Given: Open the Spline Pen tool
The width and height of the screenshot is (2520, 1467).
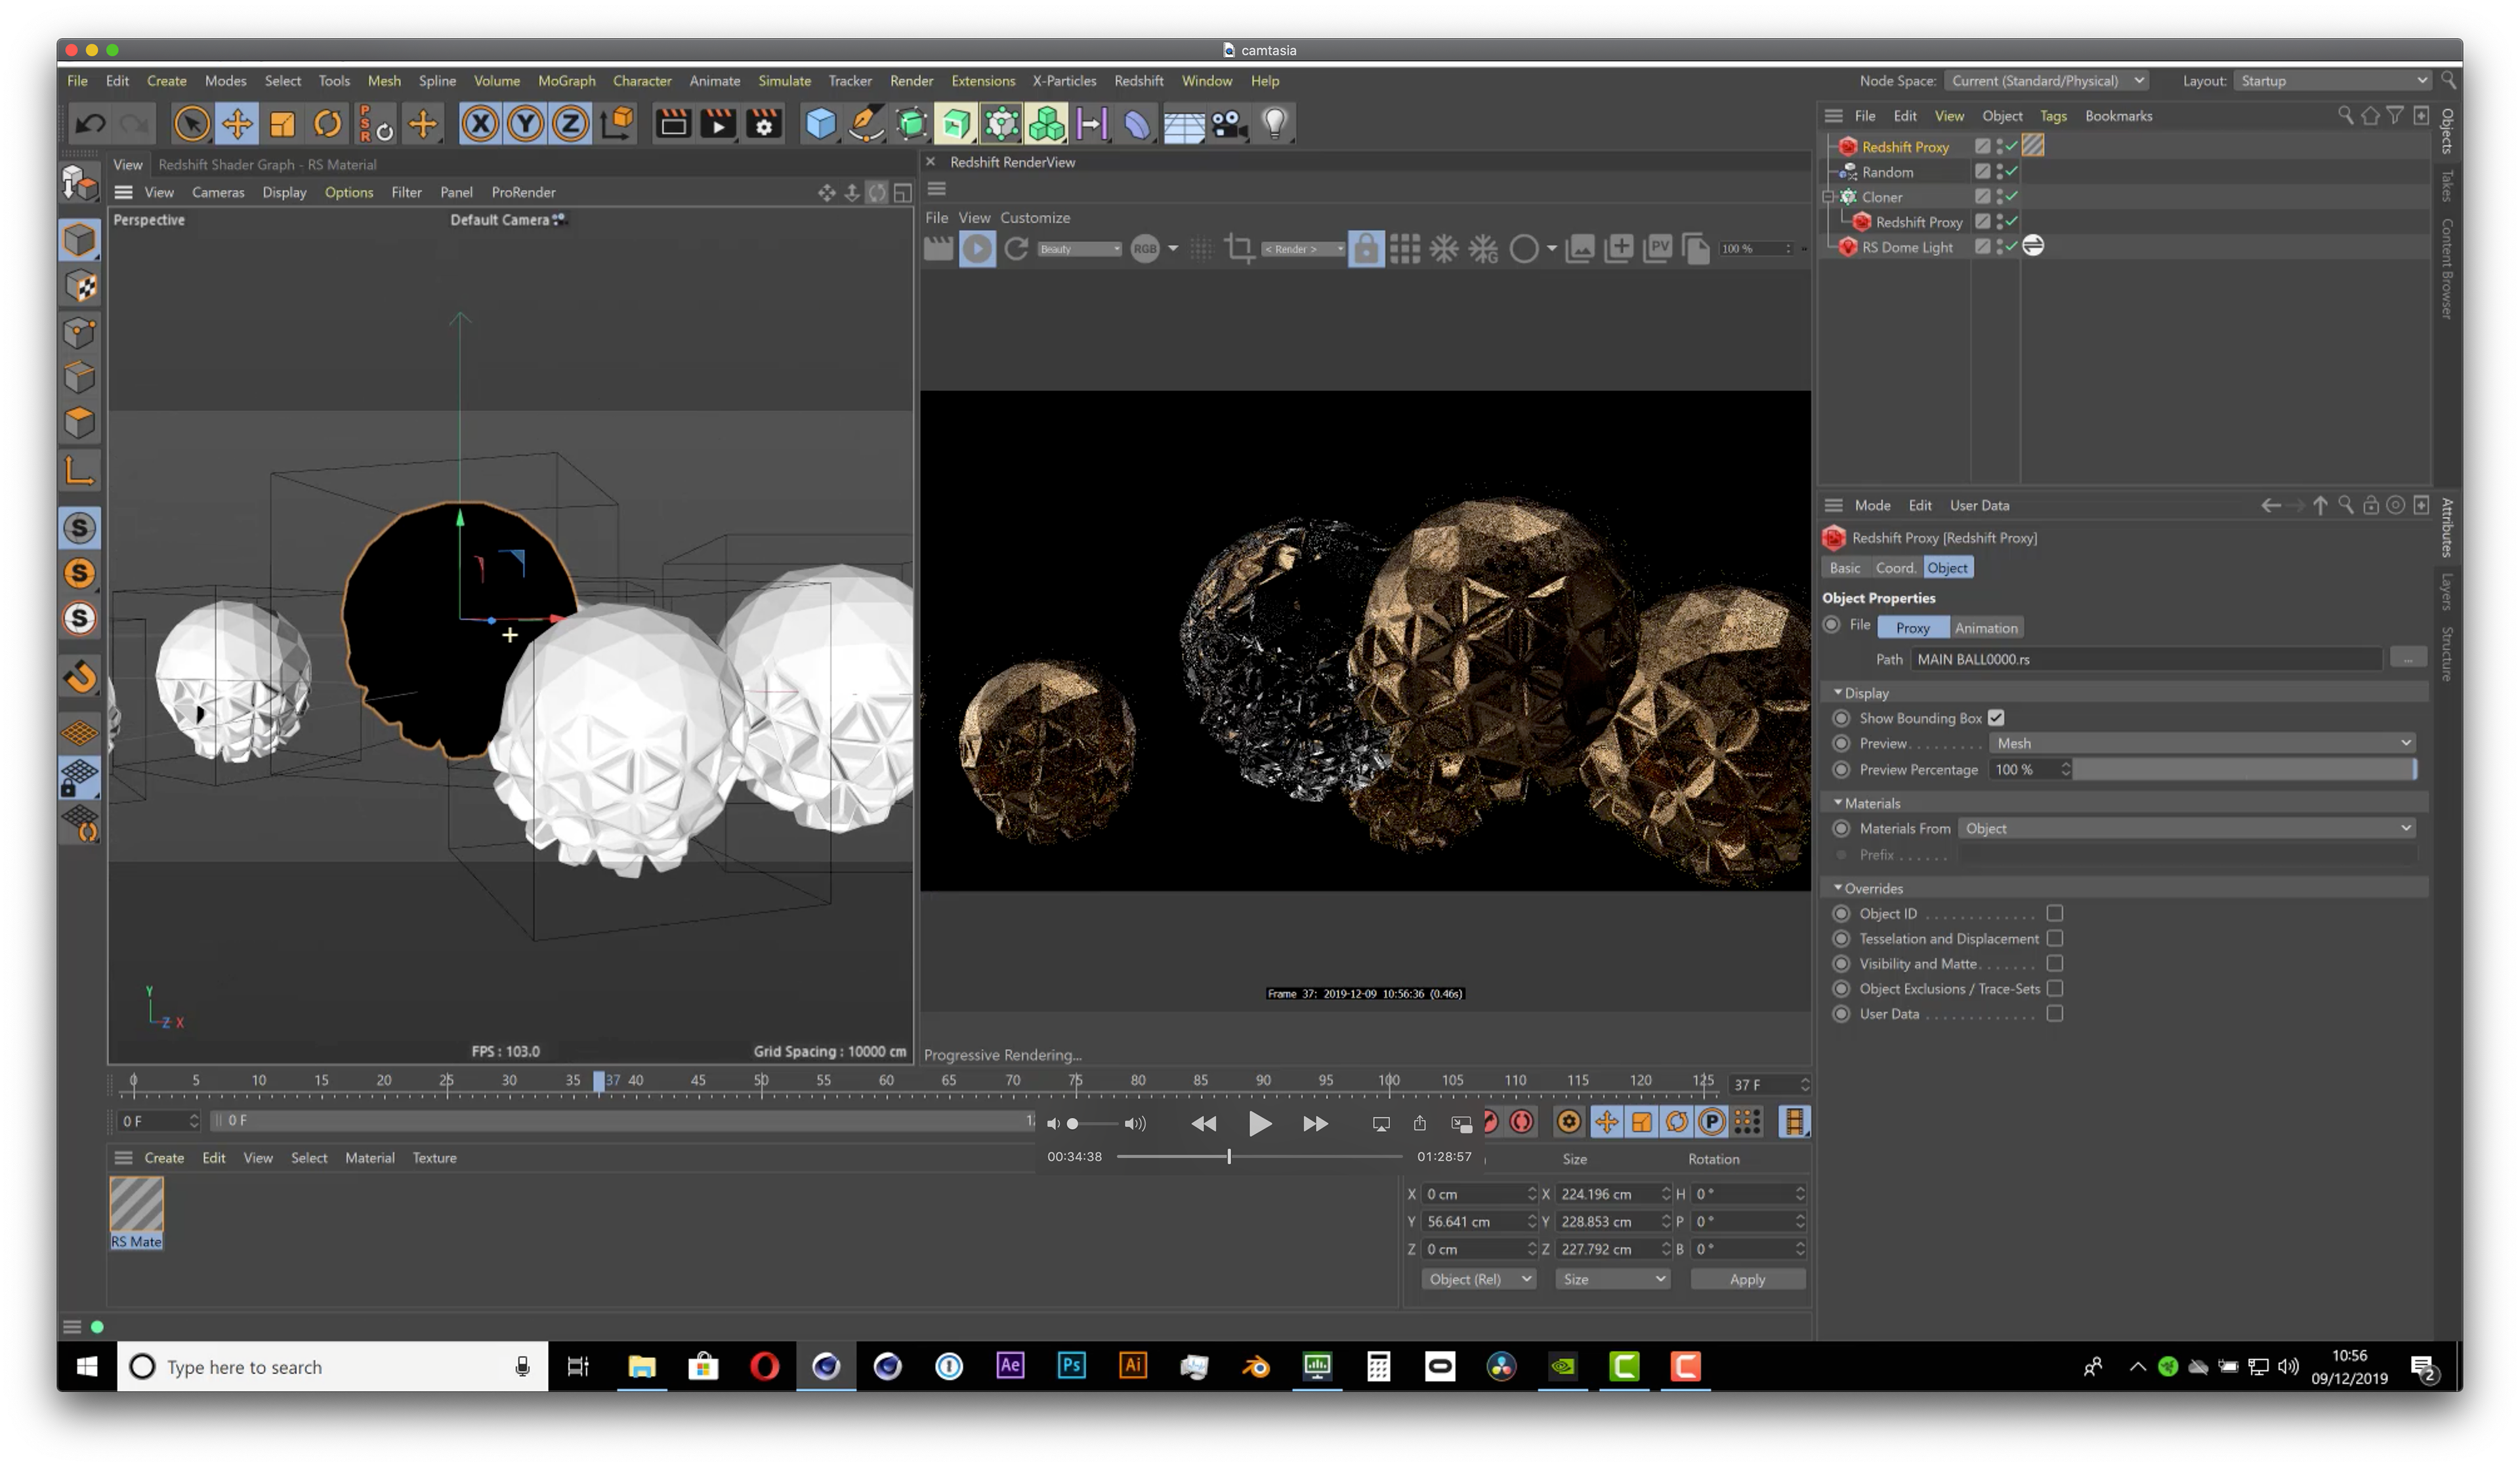Looking at the screenshot, I should [866, 124].
